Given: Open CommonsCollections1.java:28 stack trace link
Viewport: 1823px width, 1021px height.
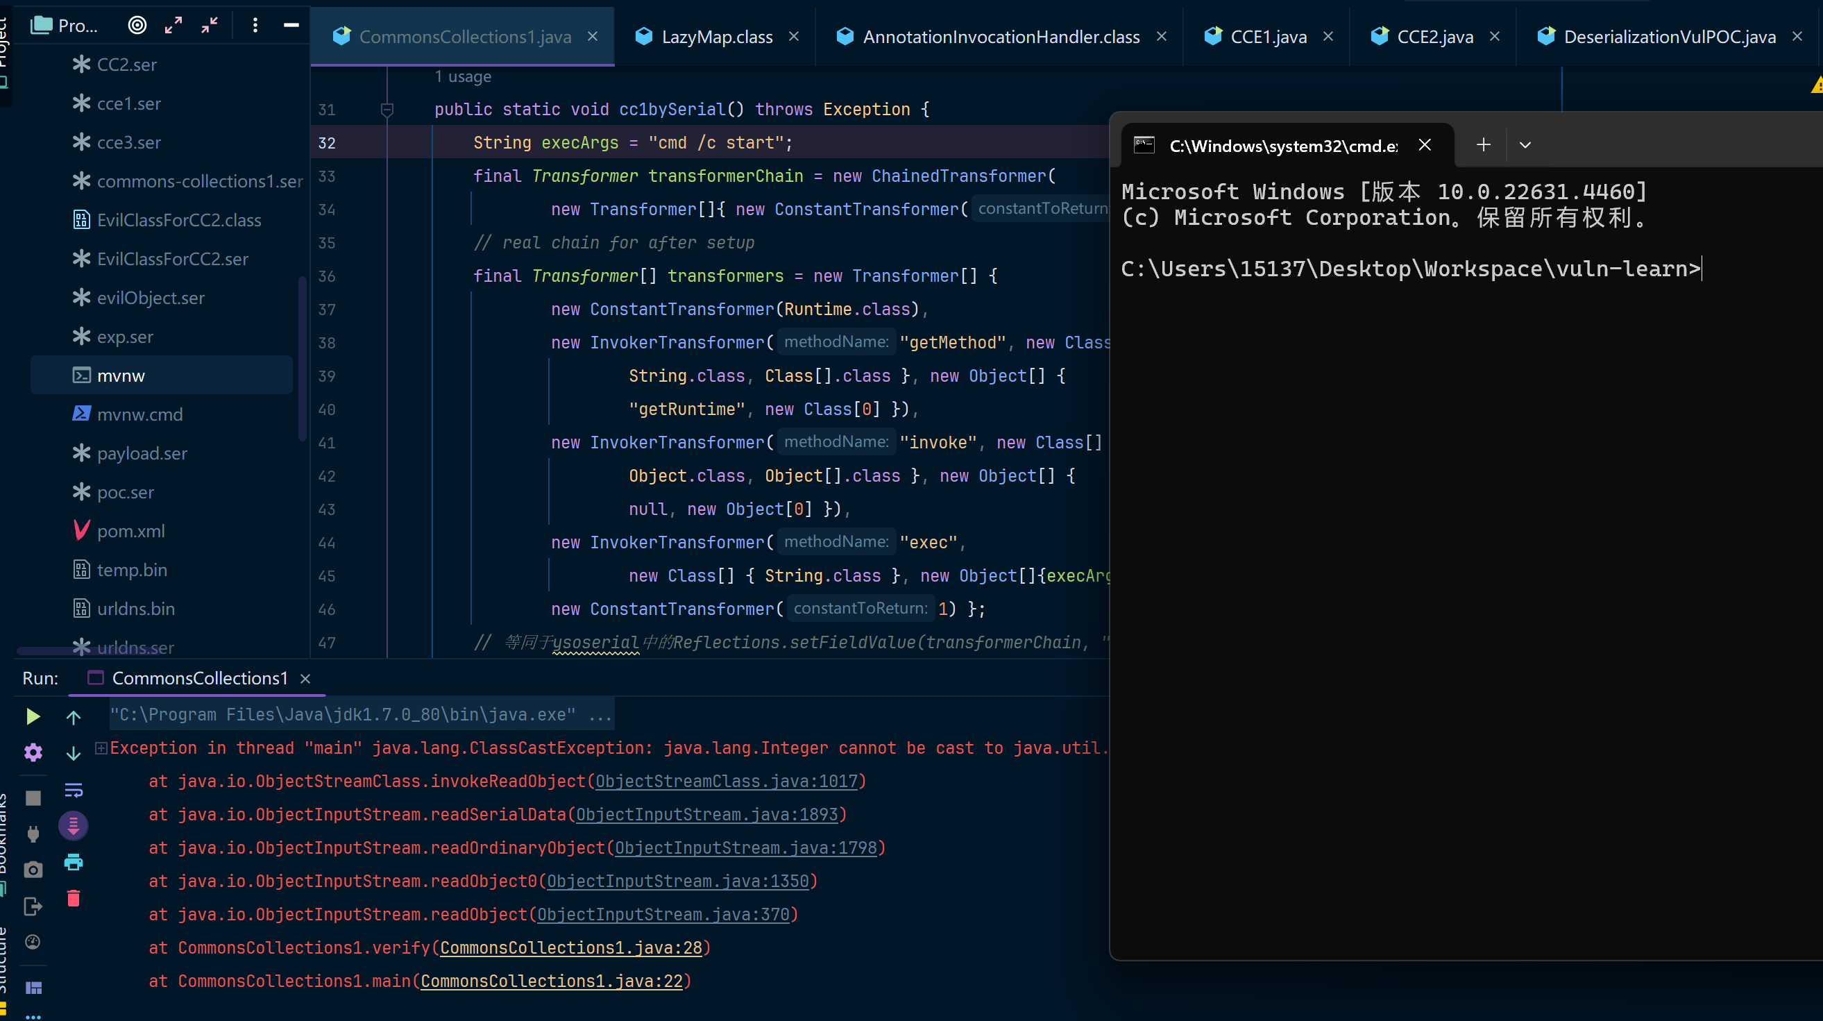Looking at the screenshot, I should click(x=571, y=947).
